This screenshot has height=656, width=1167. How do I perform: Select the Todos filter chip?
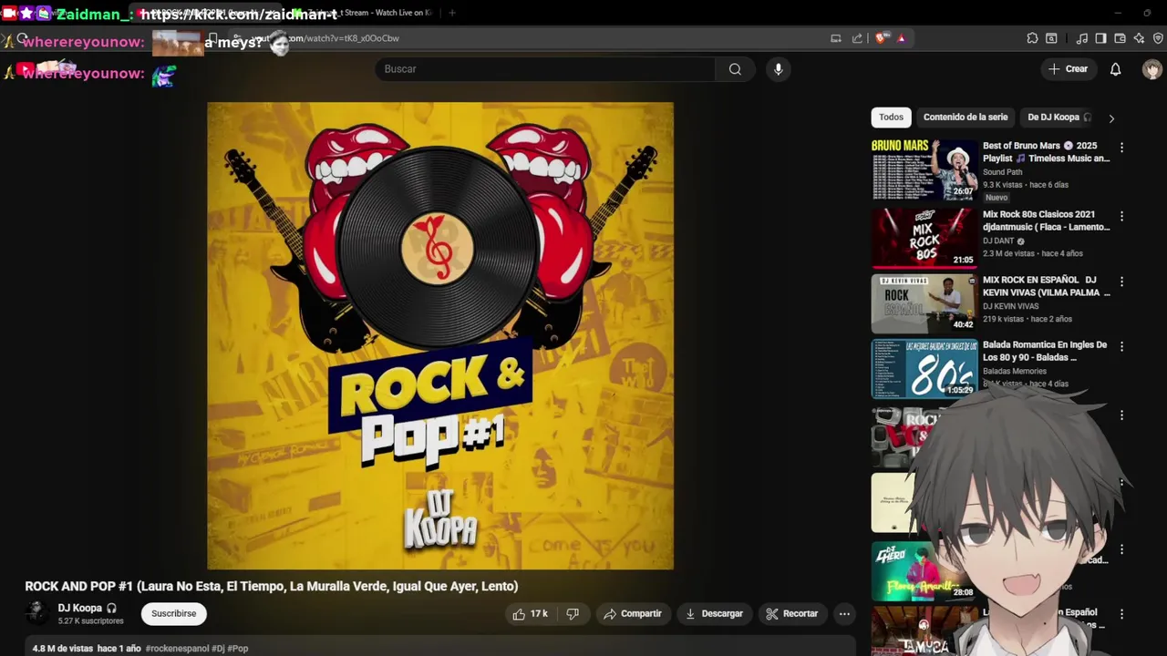click(x=891, y=118)
